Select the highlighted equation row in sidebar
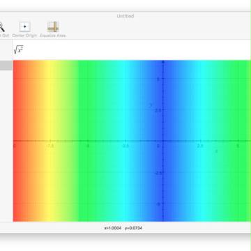The height and width of the screenshot is (251, 251). (6, 66)
